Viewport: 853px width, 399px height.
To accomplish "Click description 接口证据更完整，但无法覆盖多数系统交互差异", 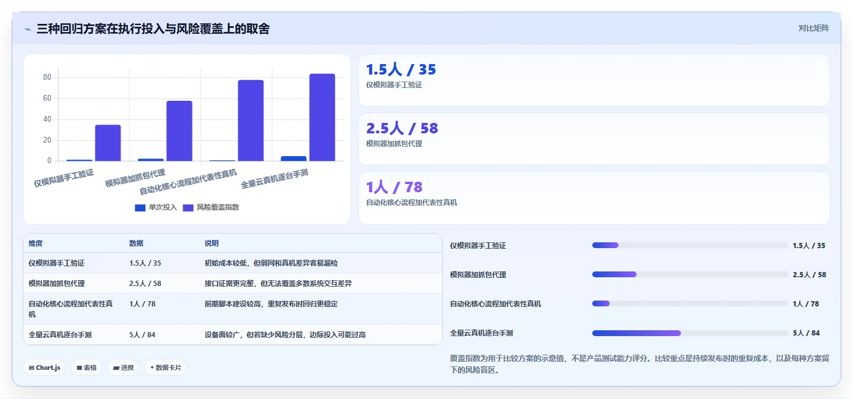I will click(x=278, y=284).
